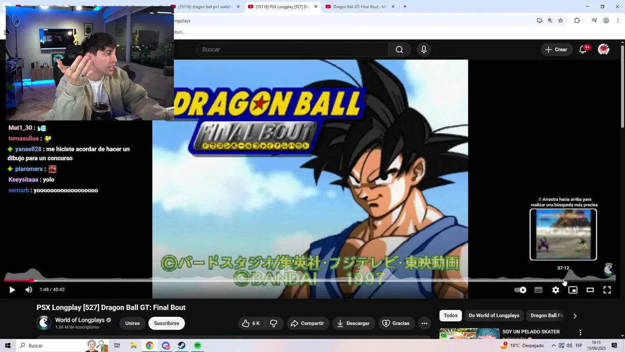Viewport: 625px width, 352px height.
Task: Seek the video progress bar at 37:12
Action: [563, 281]
